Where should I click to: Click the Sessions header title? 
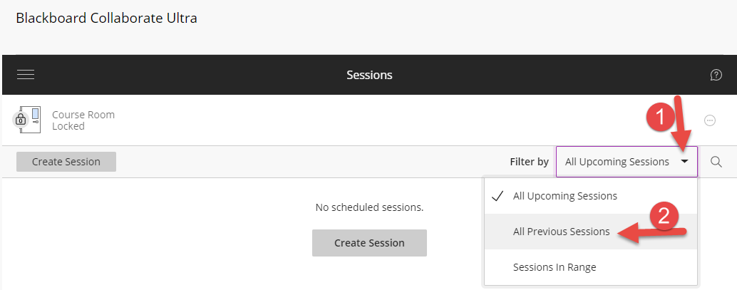click(369, 75)
